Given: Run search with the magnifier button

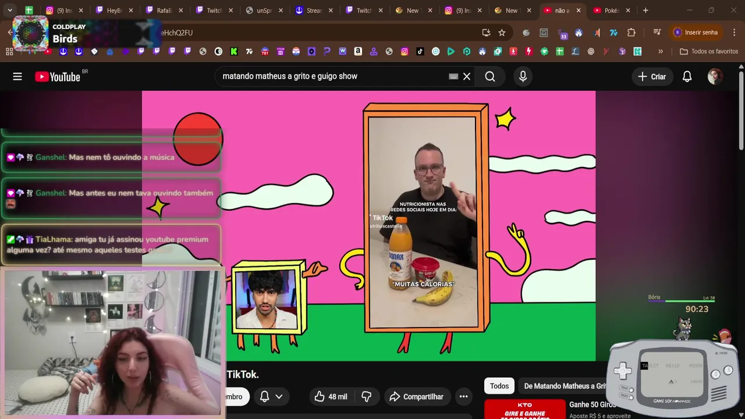Looking at the screenshot, I should [490, 76].
